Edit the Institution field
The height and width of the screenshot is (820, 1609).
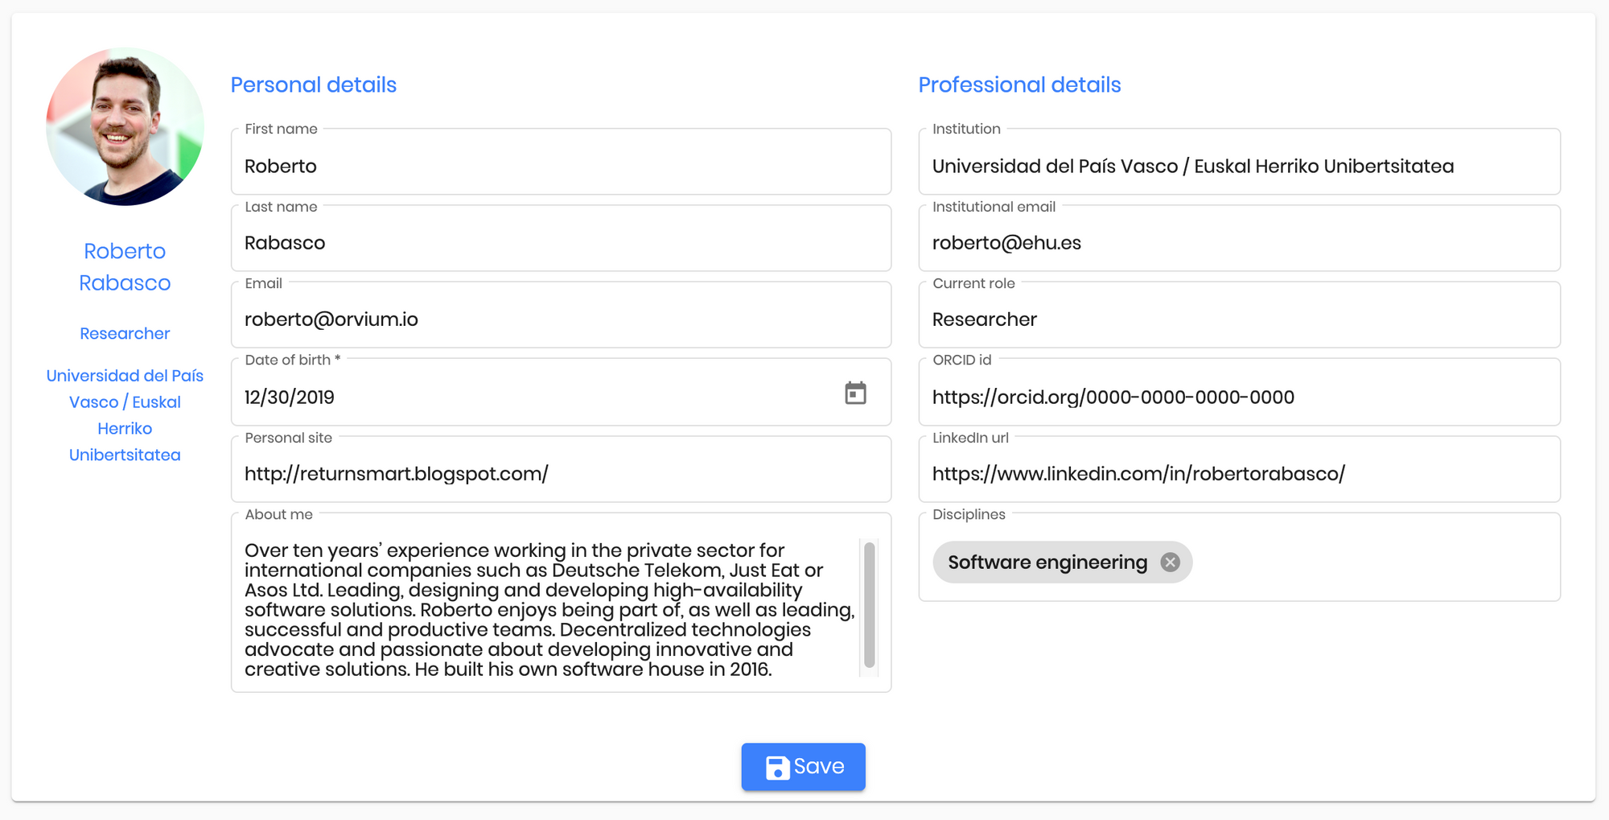[1239, 162]
